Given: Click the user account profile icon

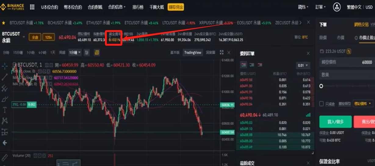Looking at the screenshot, I should click(x=337, y=7).
